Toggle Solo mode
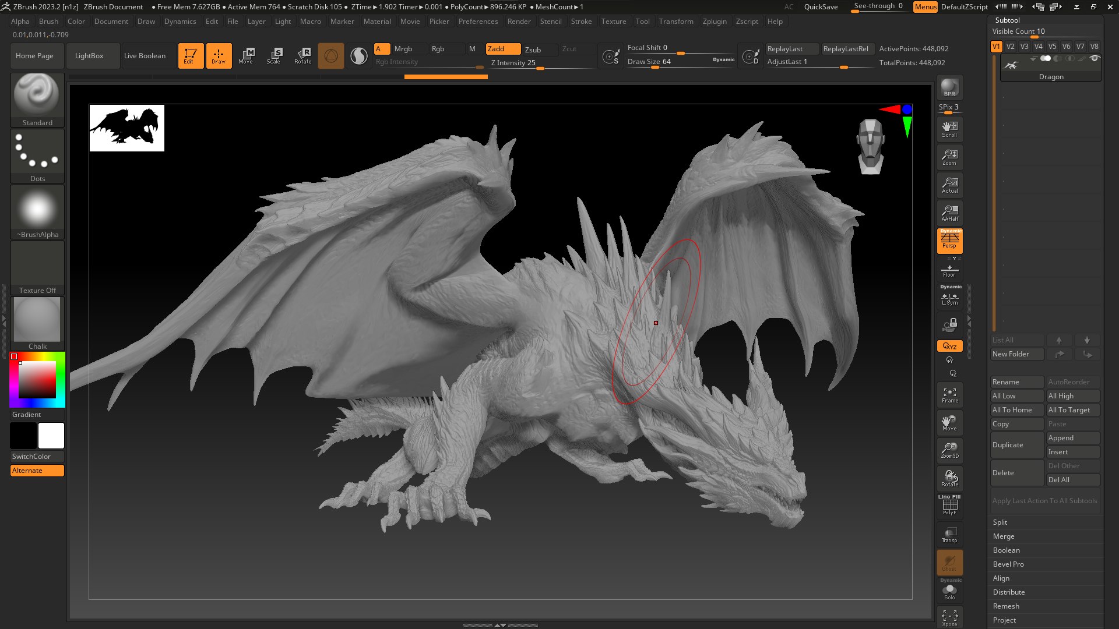 coord(949,590)
